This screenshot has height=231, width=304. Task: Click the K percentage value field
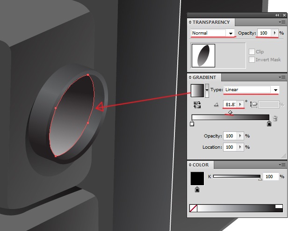pyautogui.click(x=270, y=177)
